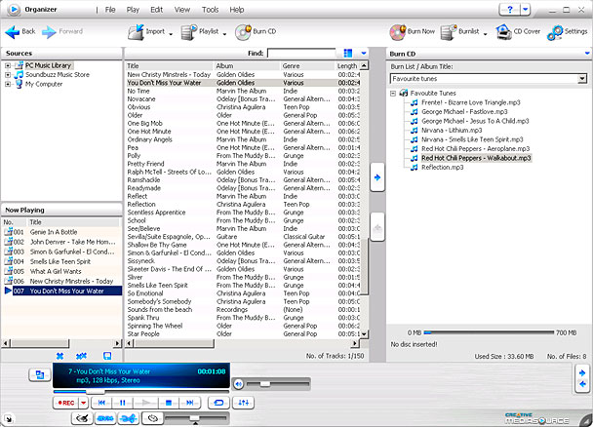
Task: Open the Help menu
Action: [237, 10]
